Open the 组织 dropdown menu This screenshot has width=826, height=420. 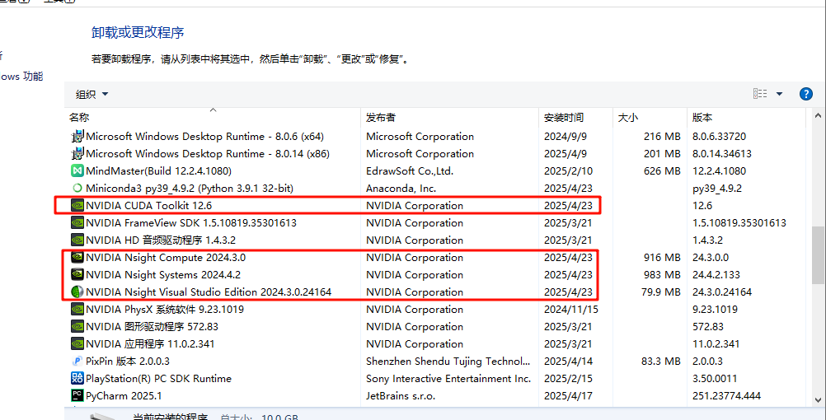click(x=92, y=94)
